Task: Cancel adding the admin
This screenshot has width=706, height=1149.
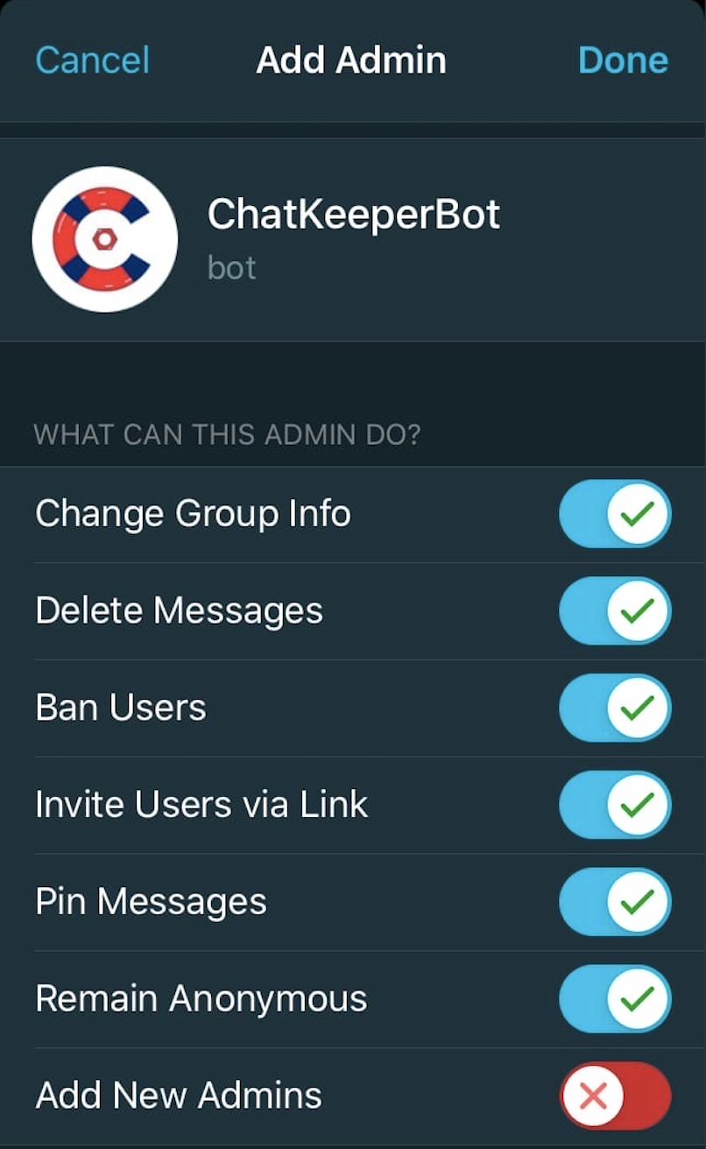Action: [93, 60]
